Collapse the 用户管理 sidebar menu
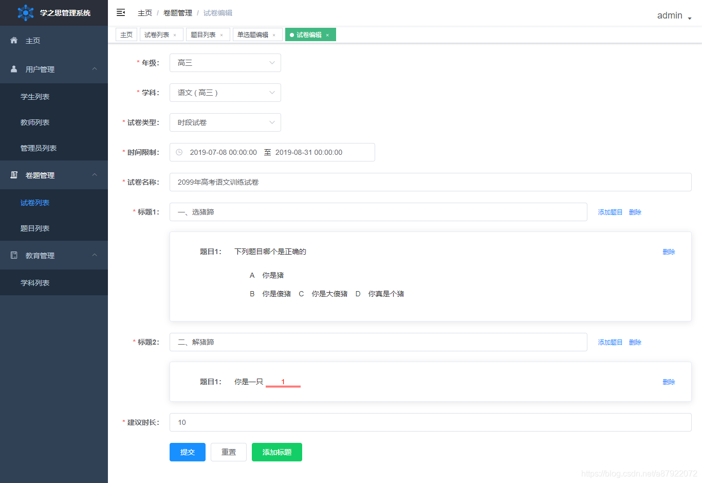The height and width of the screenshot is (483, 702). pos(54,69)
